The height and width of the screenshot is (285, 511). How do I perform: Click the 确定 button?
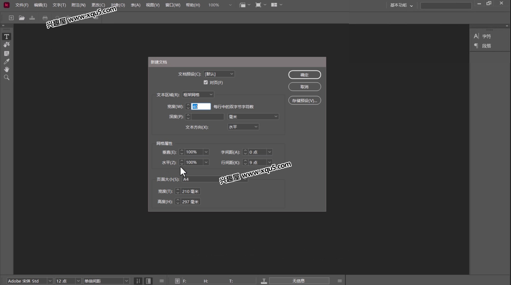(x=305, y=75)
